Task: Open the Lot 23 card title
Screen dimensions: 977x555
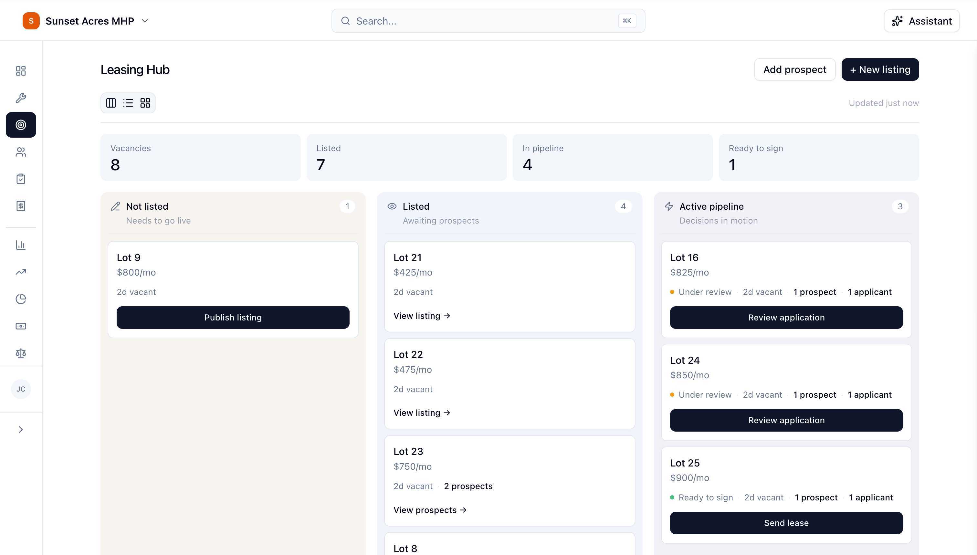Action: [408, 451]
